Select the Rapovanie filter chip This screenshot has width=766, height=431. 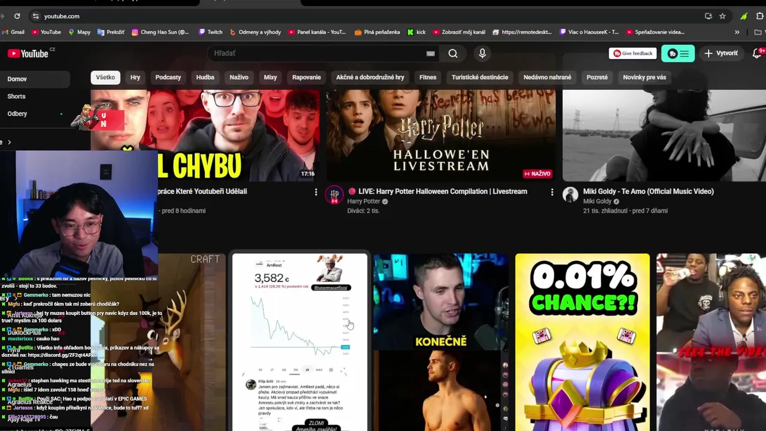306,77
